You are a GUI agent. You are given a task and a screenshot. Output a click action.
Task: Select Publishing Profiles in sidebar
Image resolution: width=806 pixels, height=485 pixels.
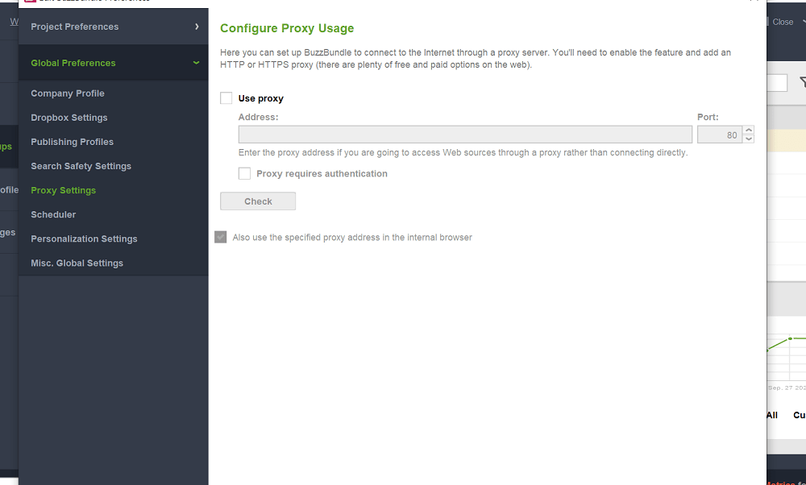[x=73, y=142]
